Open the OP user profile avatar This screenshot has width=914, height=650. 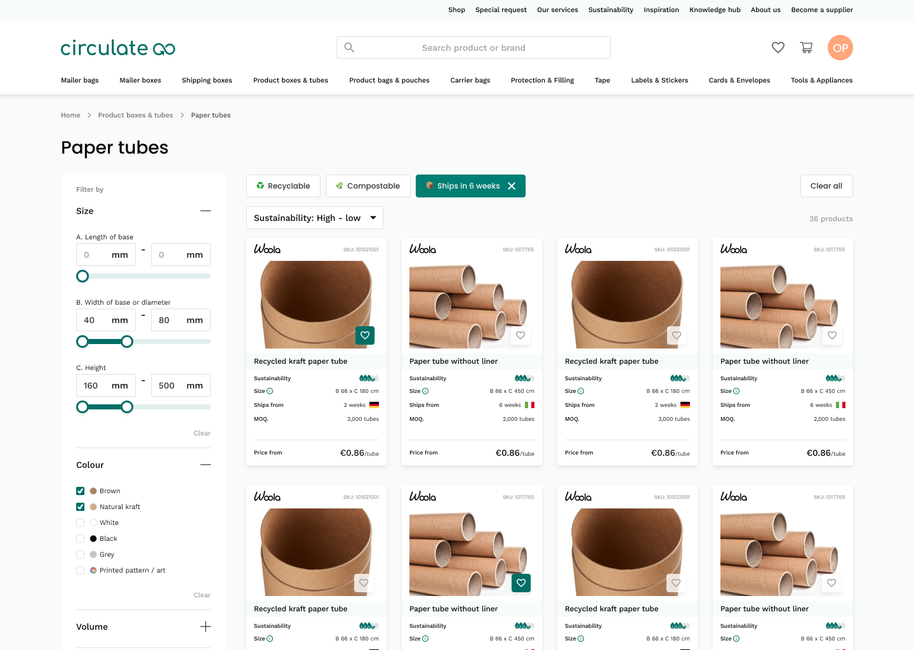click(x=840, y=48)
